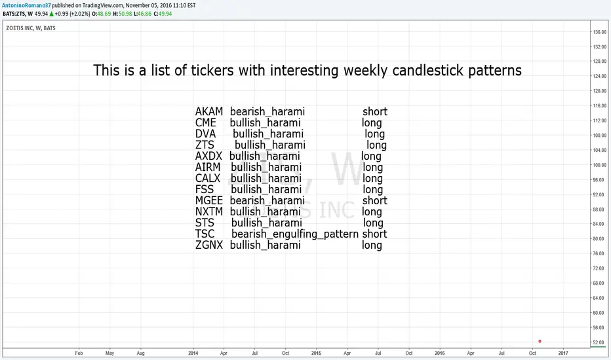
Task: Click the 100.00 price axis label
Action: (600, 165)
